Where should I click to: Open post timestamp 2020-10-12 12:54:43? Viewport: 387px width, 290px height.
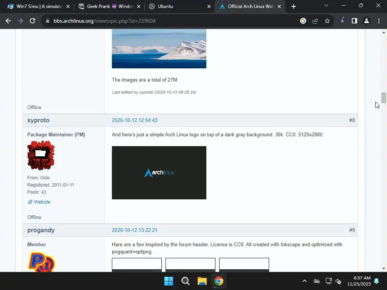point(135,120)
